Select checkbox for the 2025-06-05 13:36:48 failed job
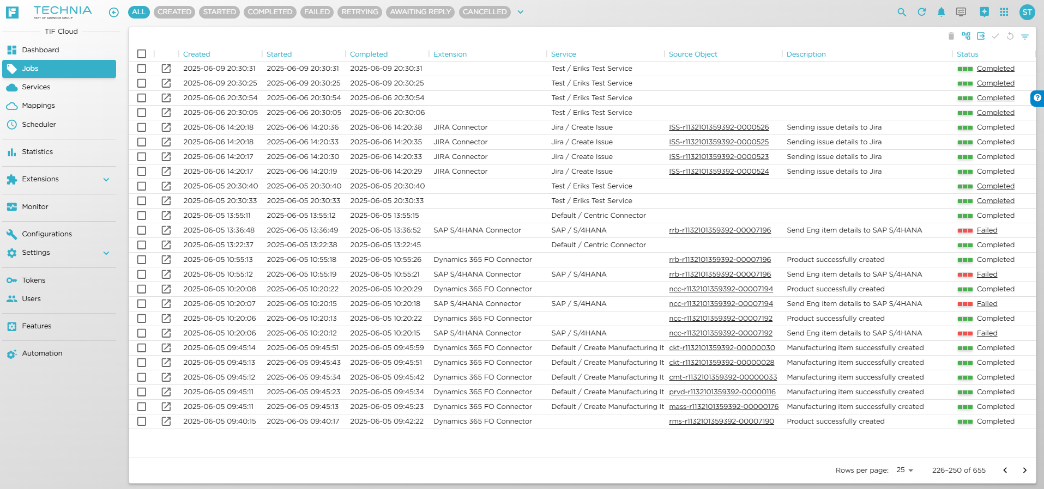Image resolution: width=1044 pixels, height=489 pixels. tap(142, 230)
